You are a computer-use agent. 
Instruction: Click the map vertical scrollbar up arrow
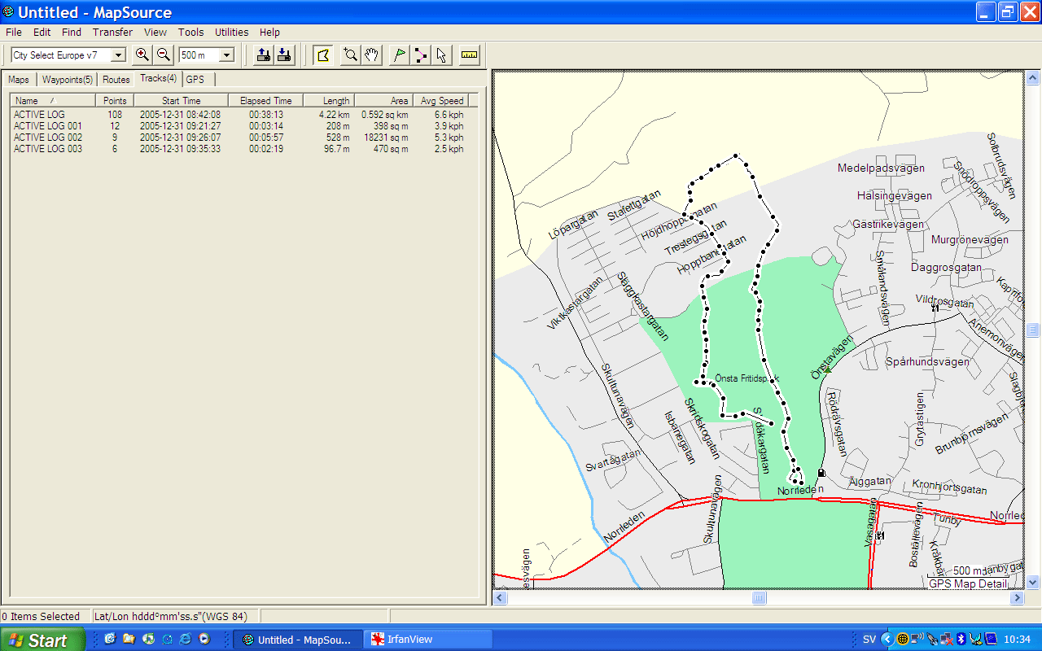tap(1032, 78)
